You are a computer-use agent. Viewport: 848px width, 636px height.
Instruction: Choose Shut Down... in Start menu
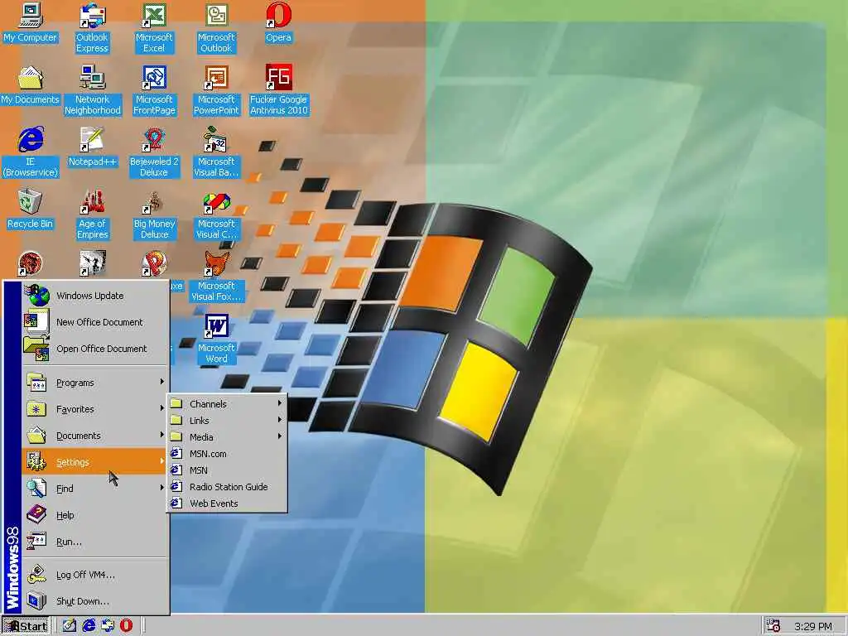click(x=95, y=601)
